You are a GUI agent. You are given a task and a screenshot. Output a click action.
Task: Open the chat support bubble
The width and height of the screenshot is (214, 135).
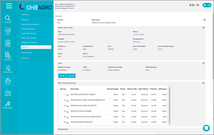click(206, 128)
